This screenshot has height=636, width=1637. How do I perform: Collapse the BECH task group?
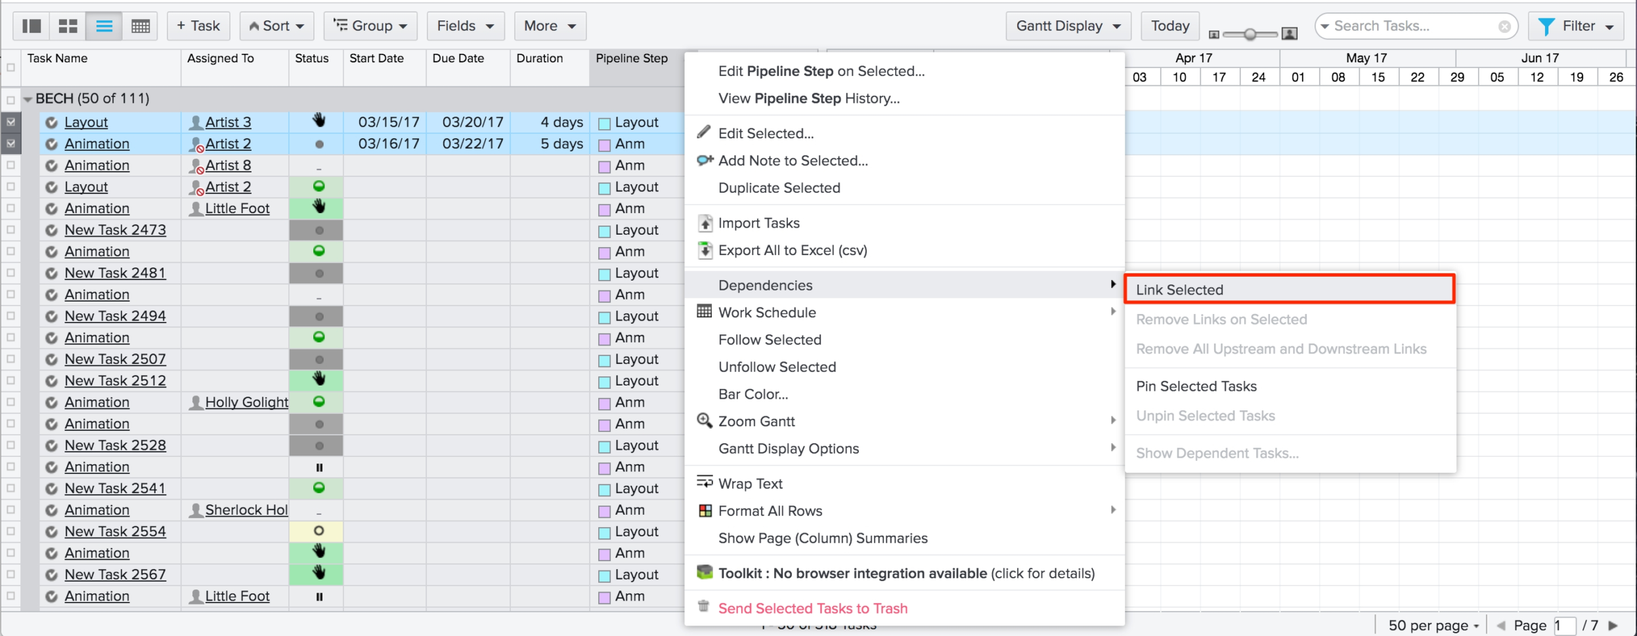(x=28, y=98)
